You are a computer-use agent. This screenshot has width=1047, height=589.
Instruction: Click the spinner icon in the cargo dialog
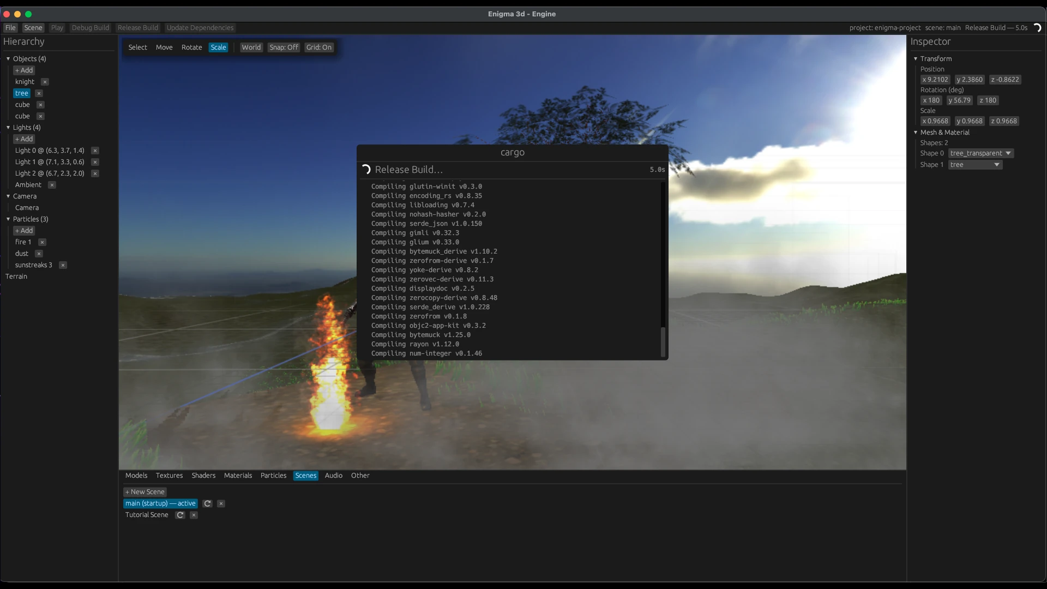tap(366, 170)
